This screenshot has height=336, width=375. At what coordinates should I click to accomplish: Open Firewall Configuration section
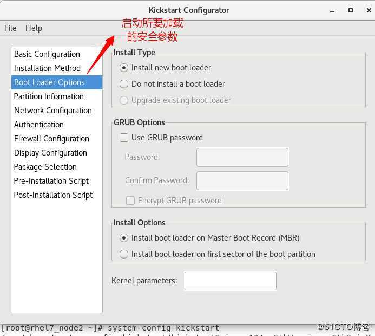57,139
